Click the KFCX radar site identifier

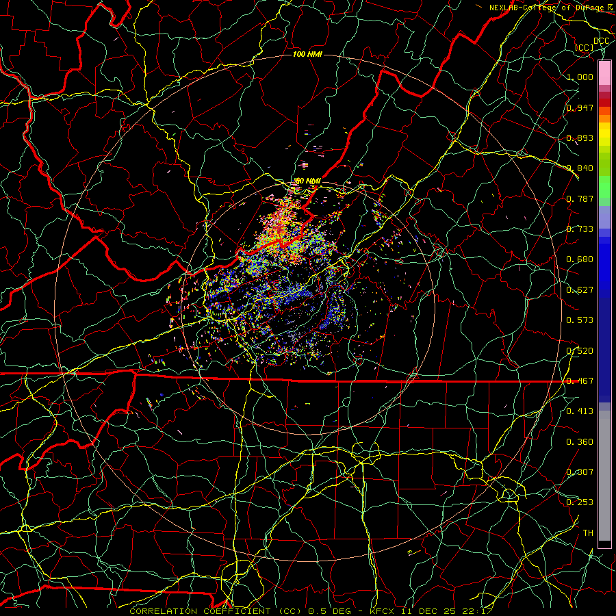pos(383,611)
